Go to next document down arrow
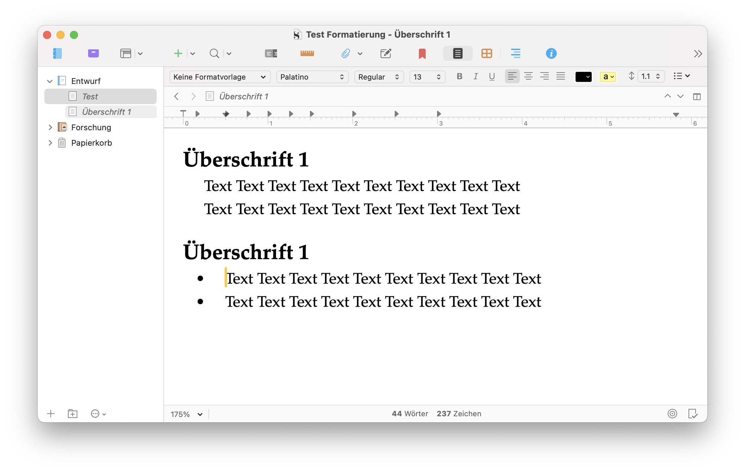The image size is (745, 472). (680, 96)
